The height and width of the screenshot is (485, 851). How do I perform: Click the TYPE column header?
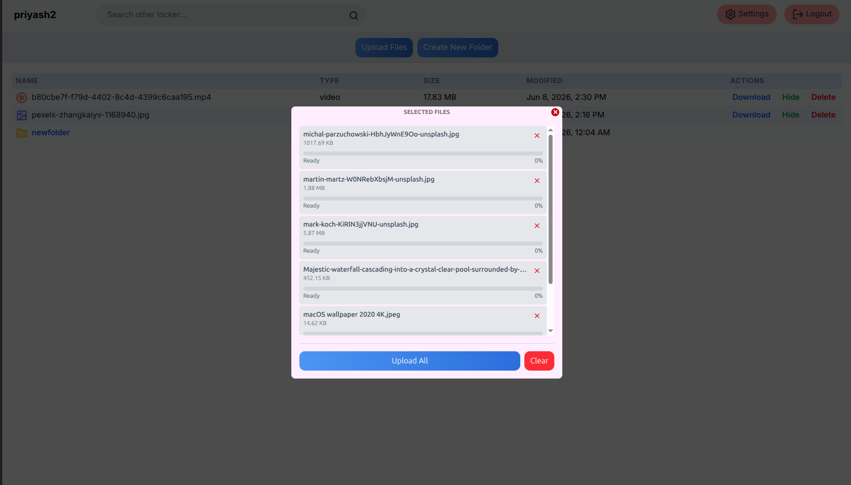click(329, 81)
